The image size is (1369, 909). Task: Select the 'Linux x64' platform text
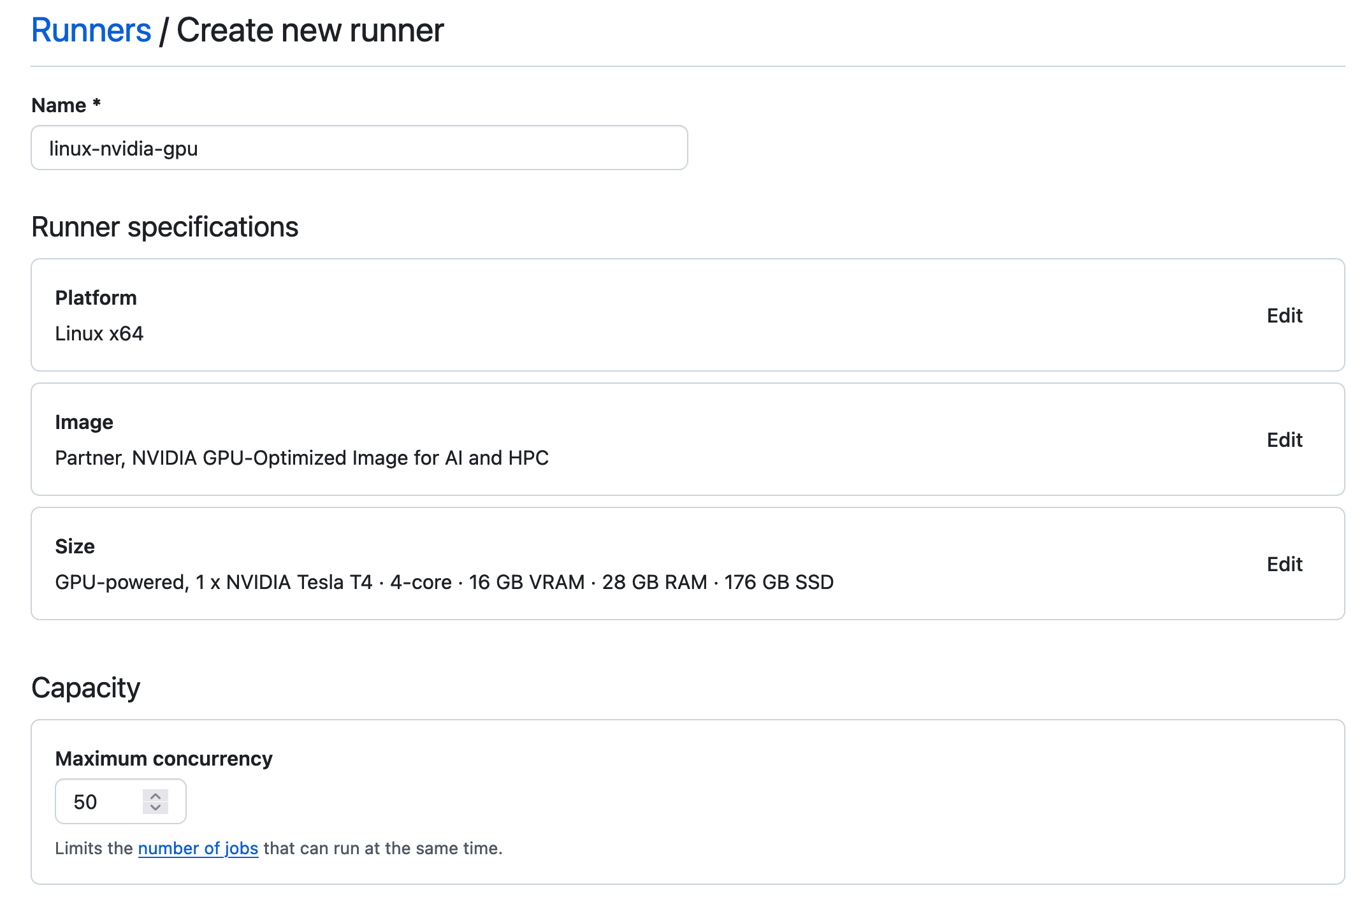[99, 333]
